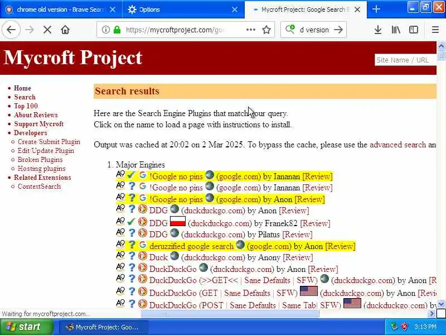Screen dimensions: 446x335
Task: Open the Home sidebar link
Action: click(22, 88)
